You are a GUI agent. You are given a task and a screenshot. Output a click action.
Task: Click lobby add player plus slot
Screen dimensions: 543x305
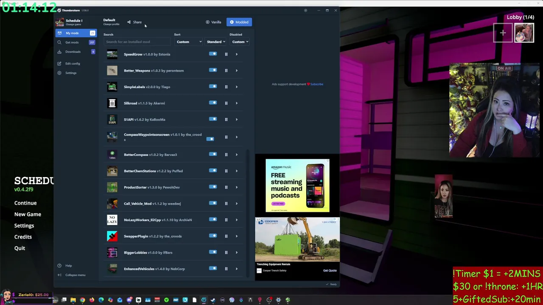[x=503, y=33]
